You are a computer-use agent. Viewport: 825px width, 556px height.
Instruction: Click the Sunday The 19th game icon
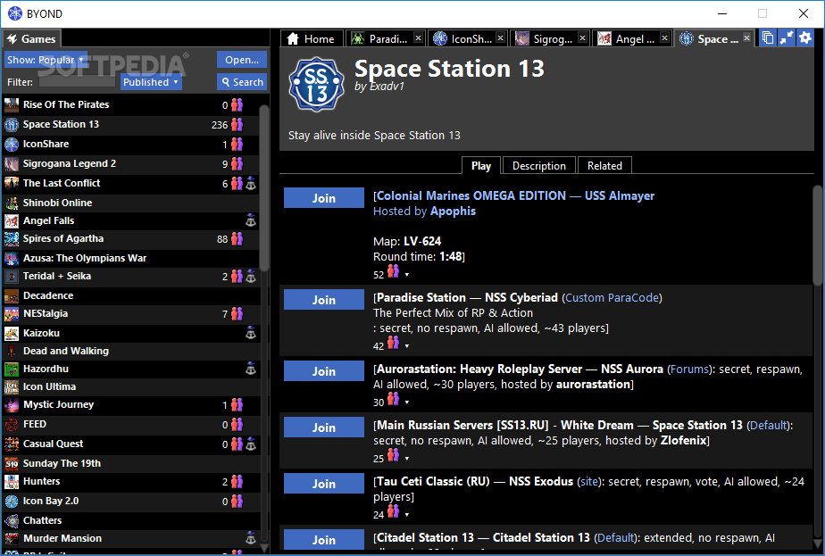click(12, 463)
